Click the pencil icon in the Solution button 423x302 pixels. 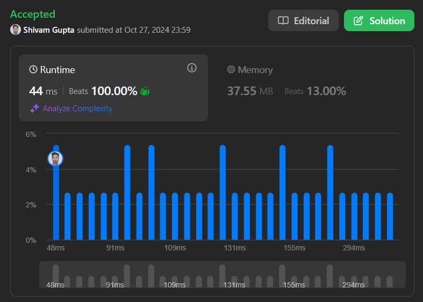tap(359, 21)
